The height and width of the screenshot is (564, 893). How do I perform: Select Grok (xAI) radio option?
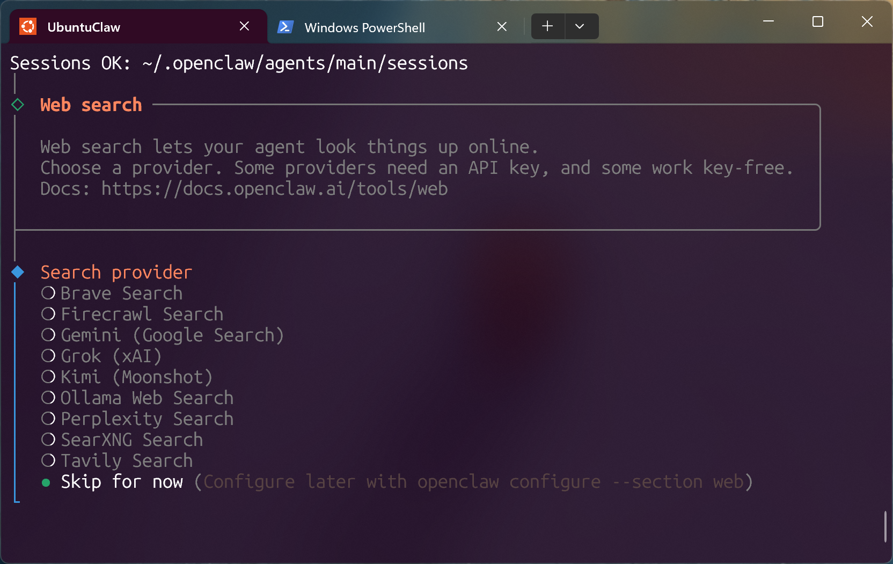tap(101, 356)
